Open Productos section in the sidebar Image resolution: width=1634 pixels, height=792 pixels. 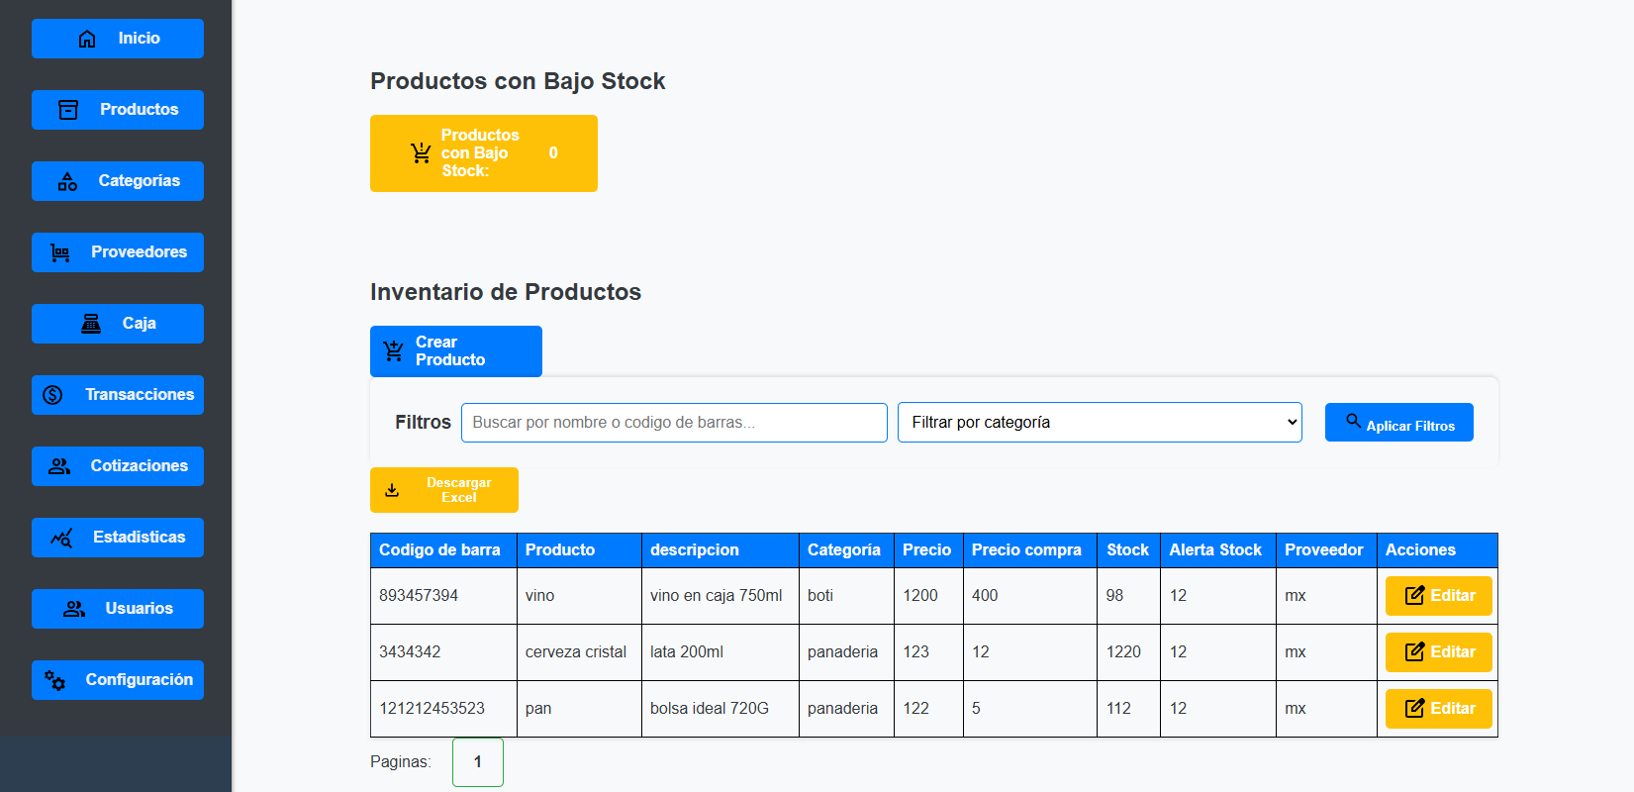click(x=118, y=110)
